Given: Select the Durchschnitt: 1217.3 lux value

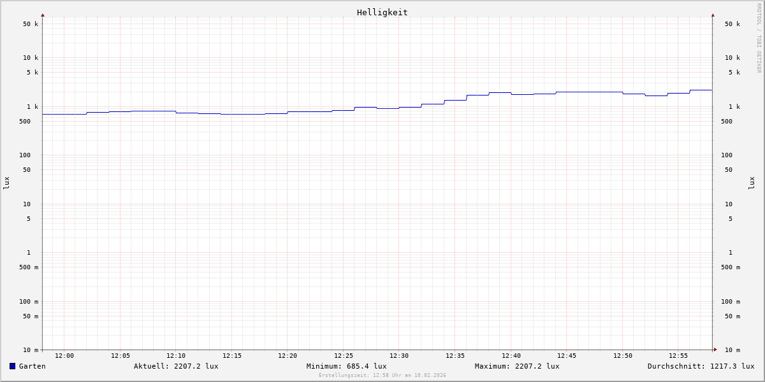Looking at the screenshot, I should click(x=701, y=366).
